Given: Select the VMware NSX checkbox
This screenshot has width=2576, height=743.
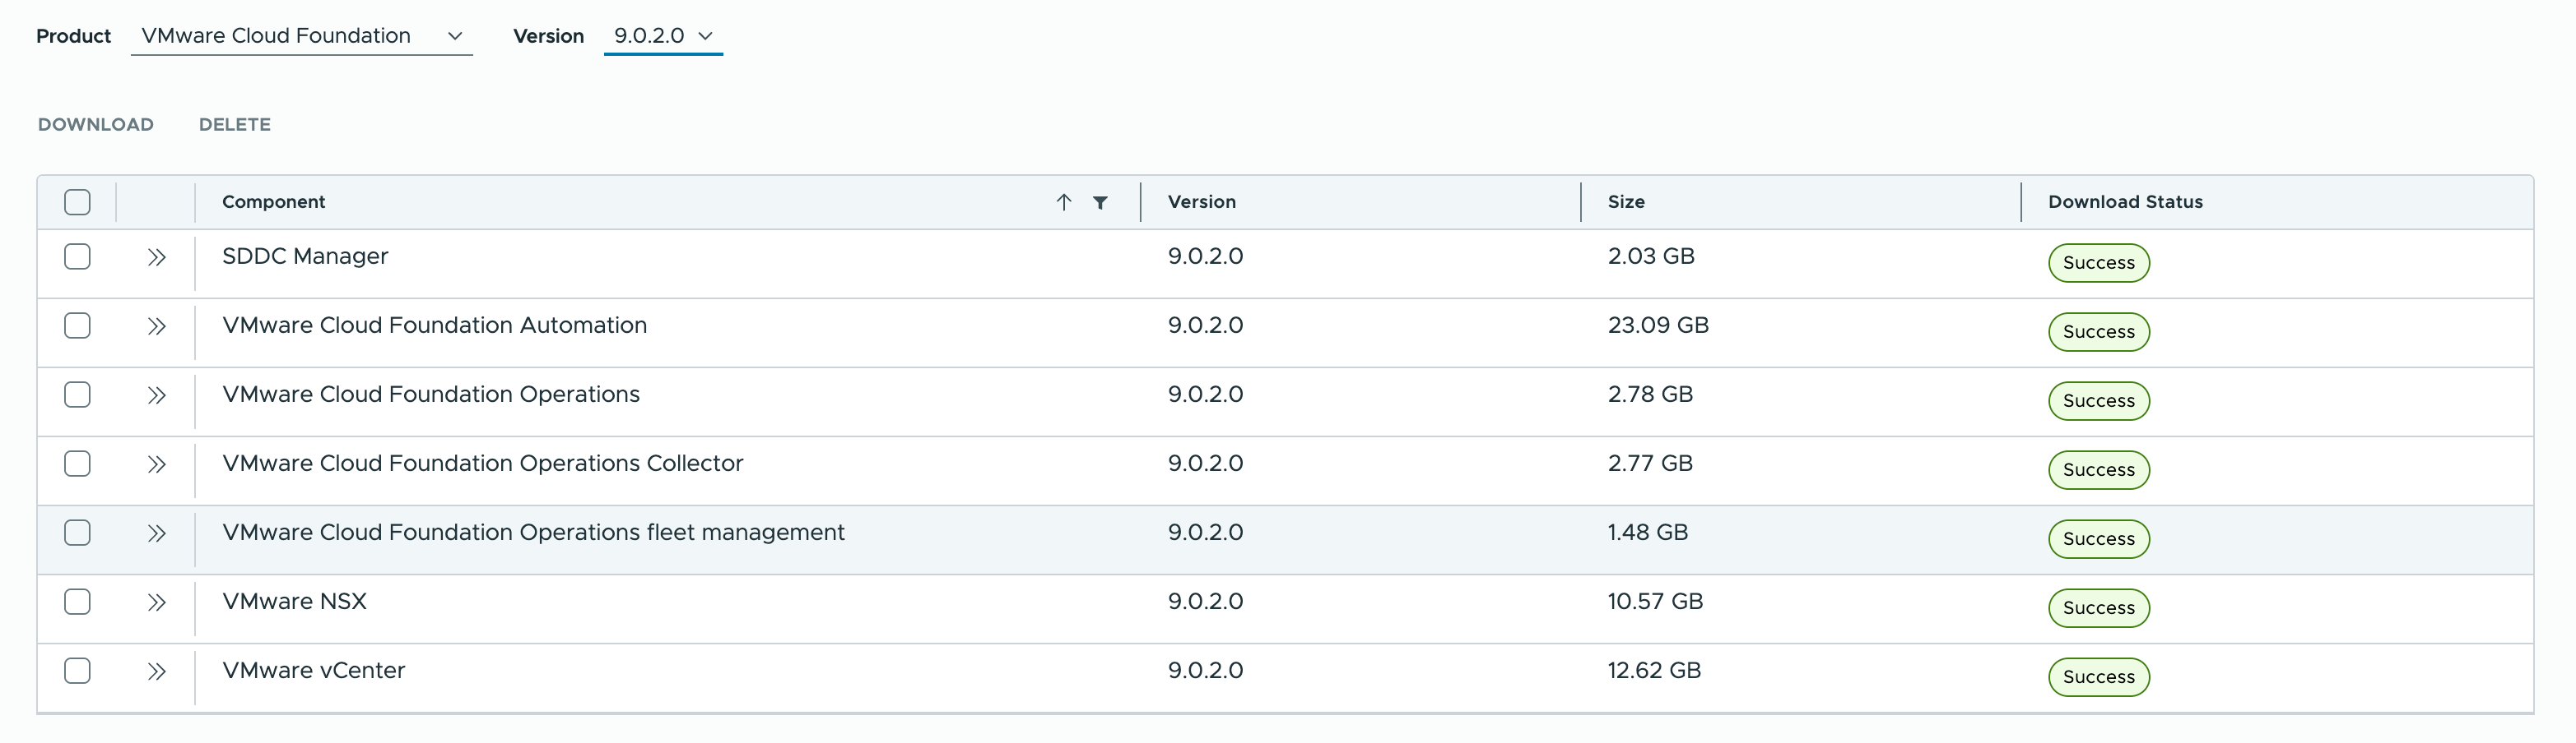Looking at the screenshot, I should click(x=77, y=601).
